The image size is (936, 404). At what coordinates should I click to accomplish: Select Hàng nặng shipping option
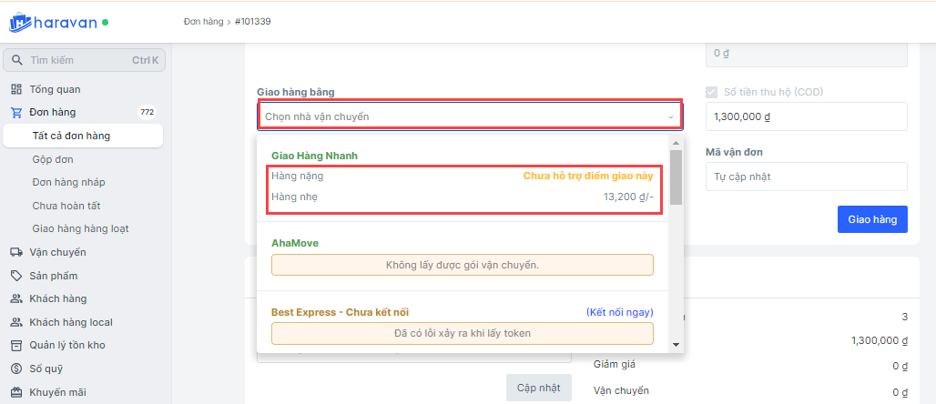[463, 176]
